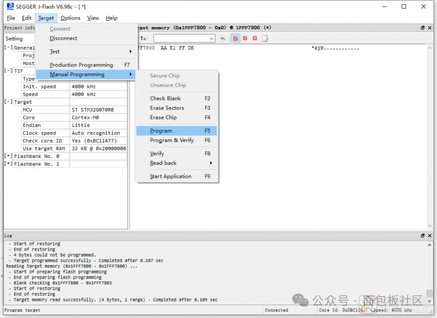Expand Flashbank No. 1
437x318 pixels.
[x=8, y=164]
